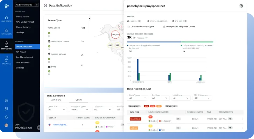This screenshot has height=139, width=254.
Task: Switch to the Users tab
Action: [79, 100]
